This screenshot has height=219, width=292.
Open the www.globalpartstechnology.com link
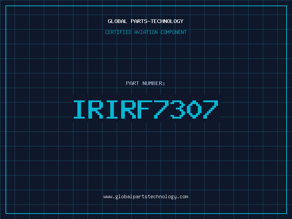point(146,197)
